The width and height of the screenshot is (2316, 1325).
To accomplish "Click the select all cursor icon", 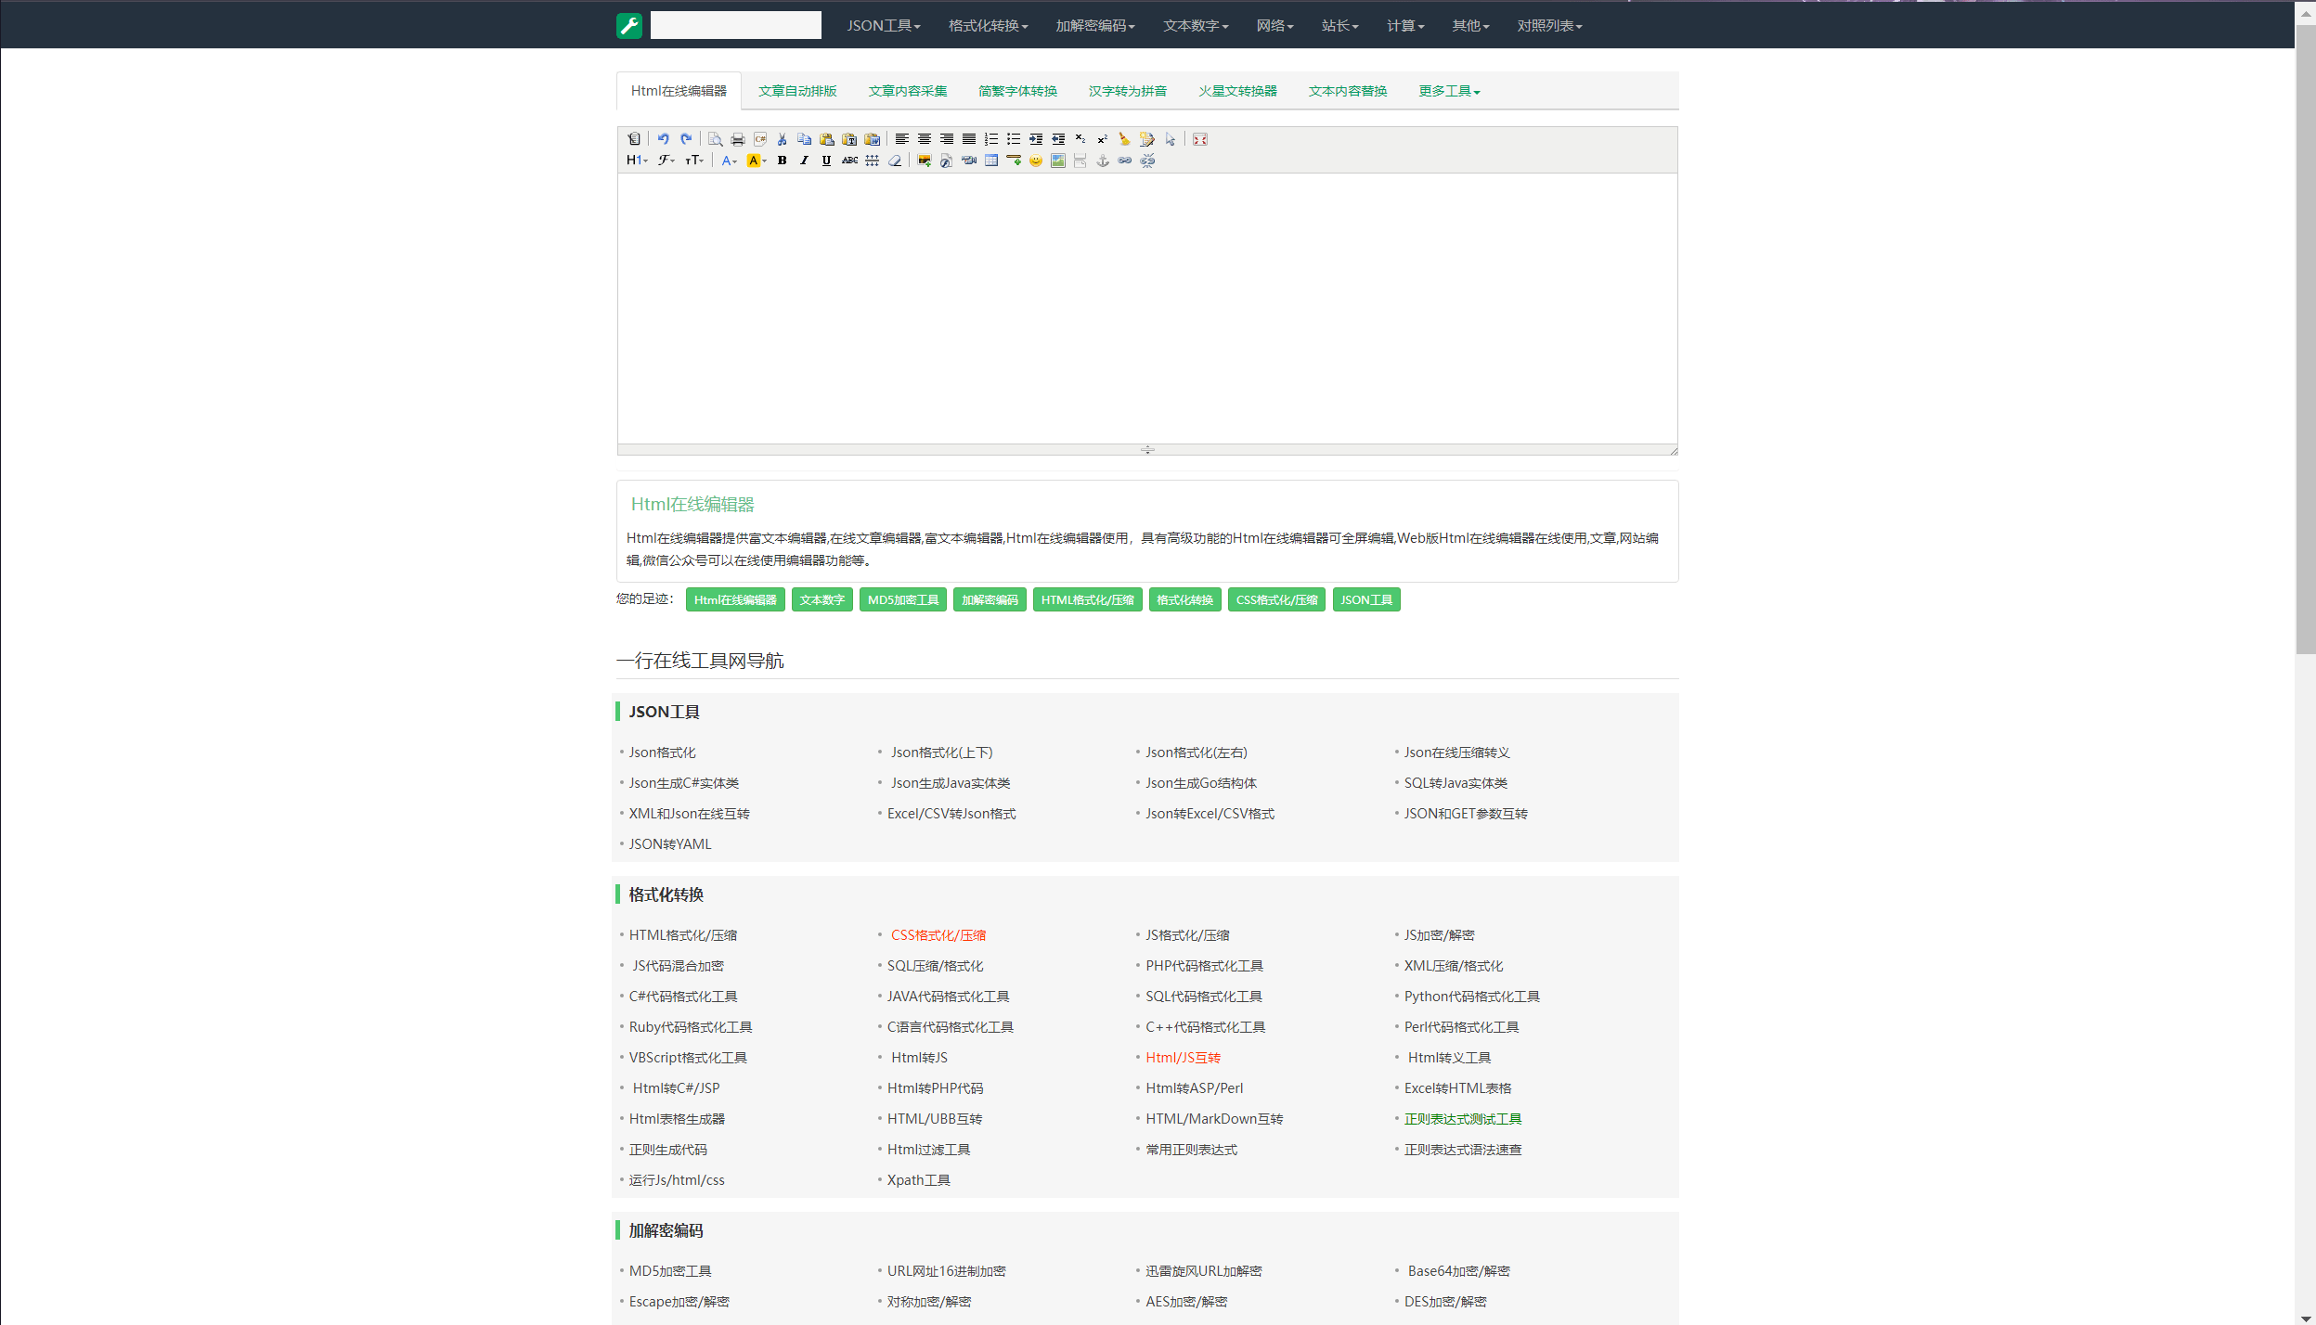I will coord(1170,139).
